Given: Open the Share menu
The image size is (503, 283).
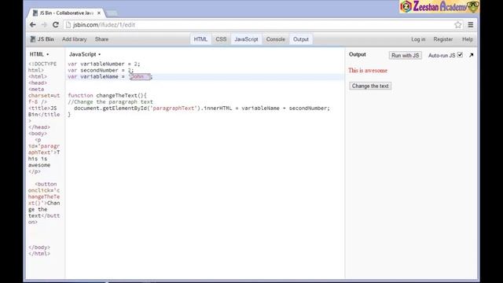Looking at the screenshot, I should (101, 39).
